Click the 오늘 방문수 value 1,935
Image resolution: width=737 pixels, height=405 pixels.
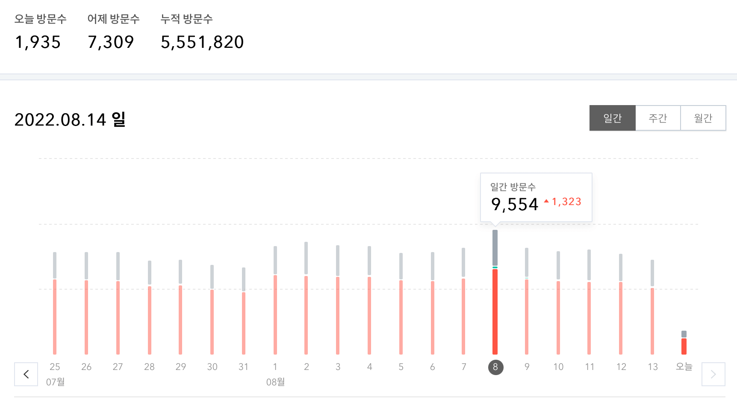point(38,42)
